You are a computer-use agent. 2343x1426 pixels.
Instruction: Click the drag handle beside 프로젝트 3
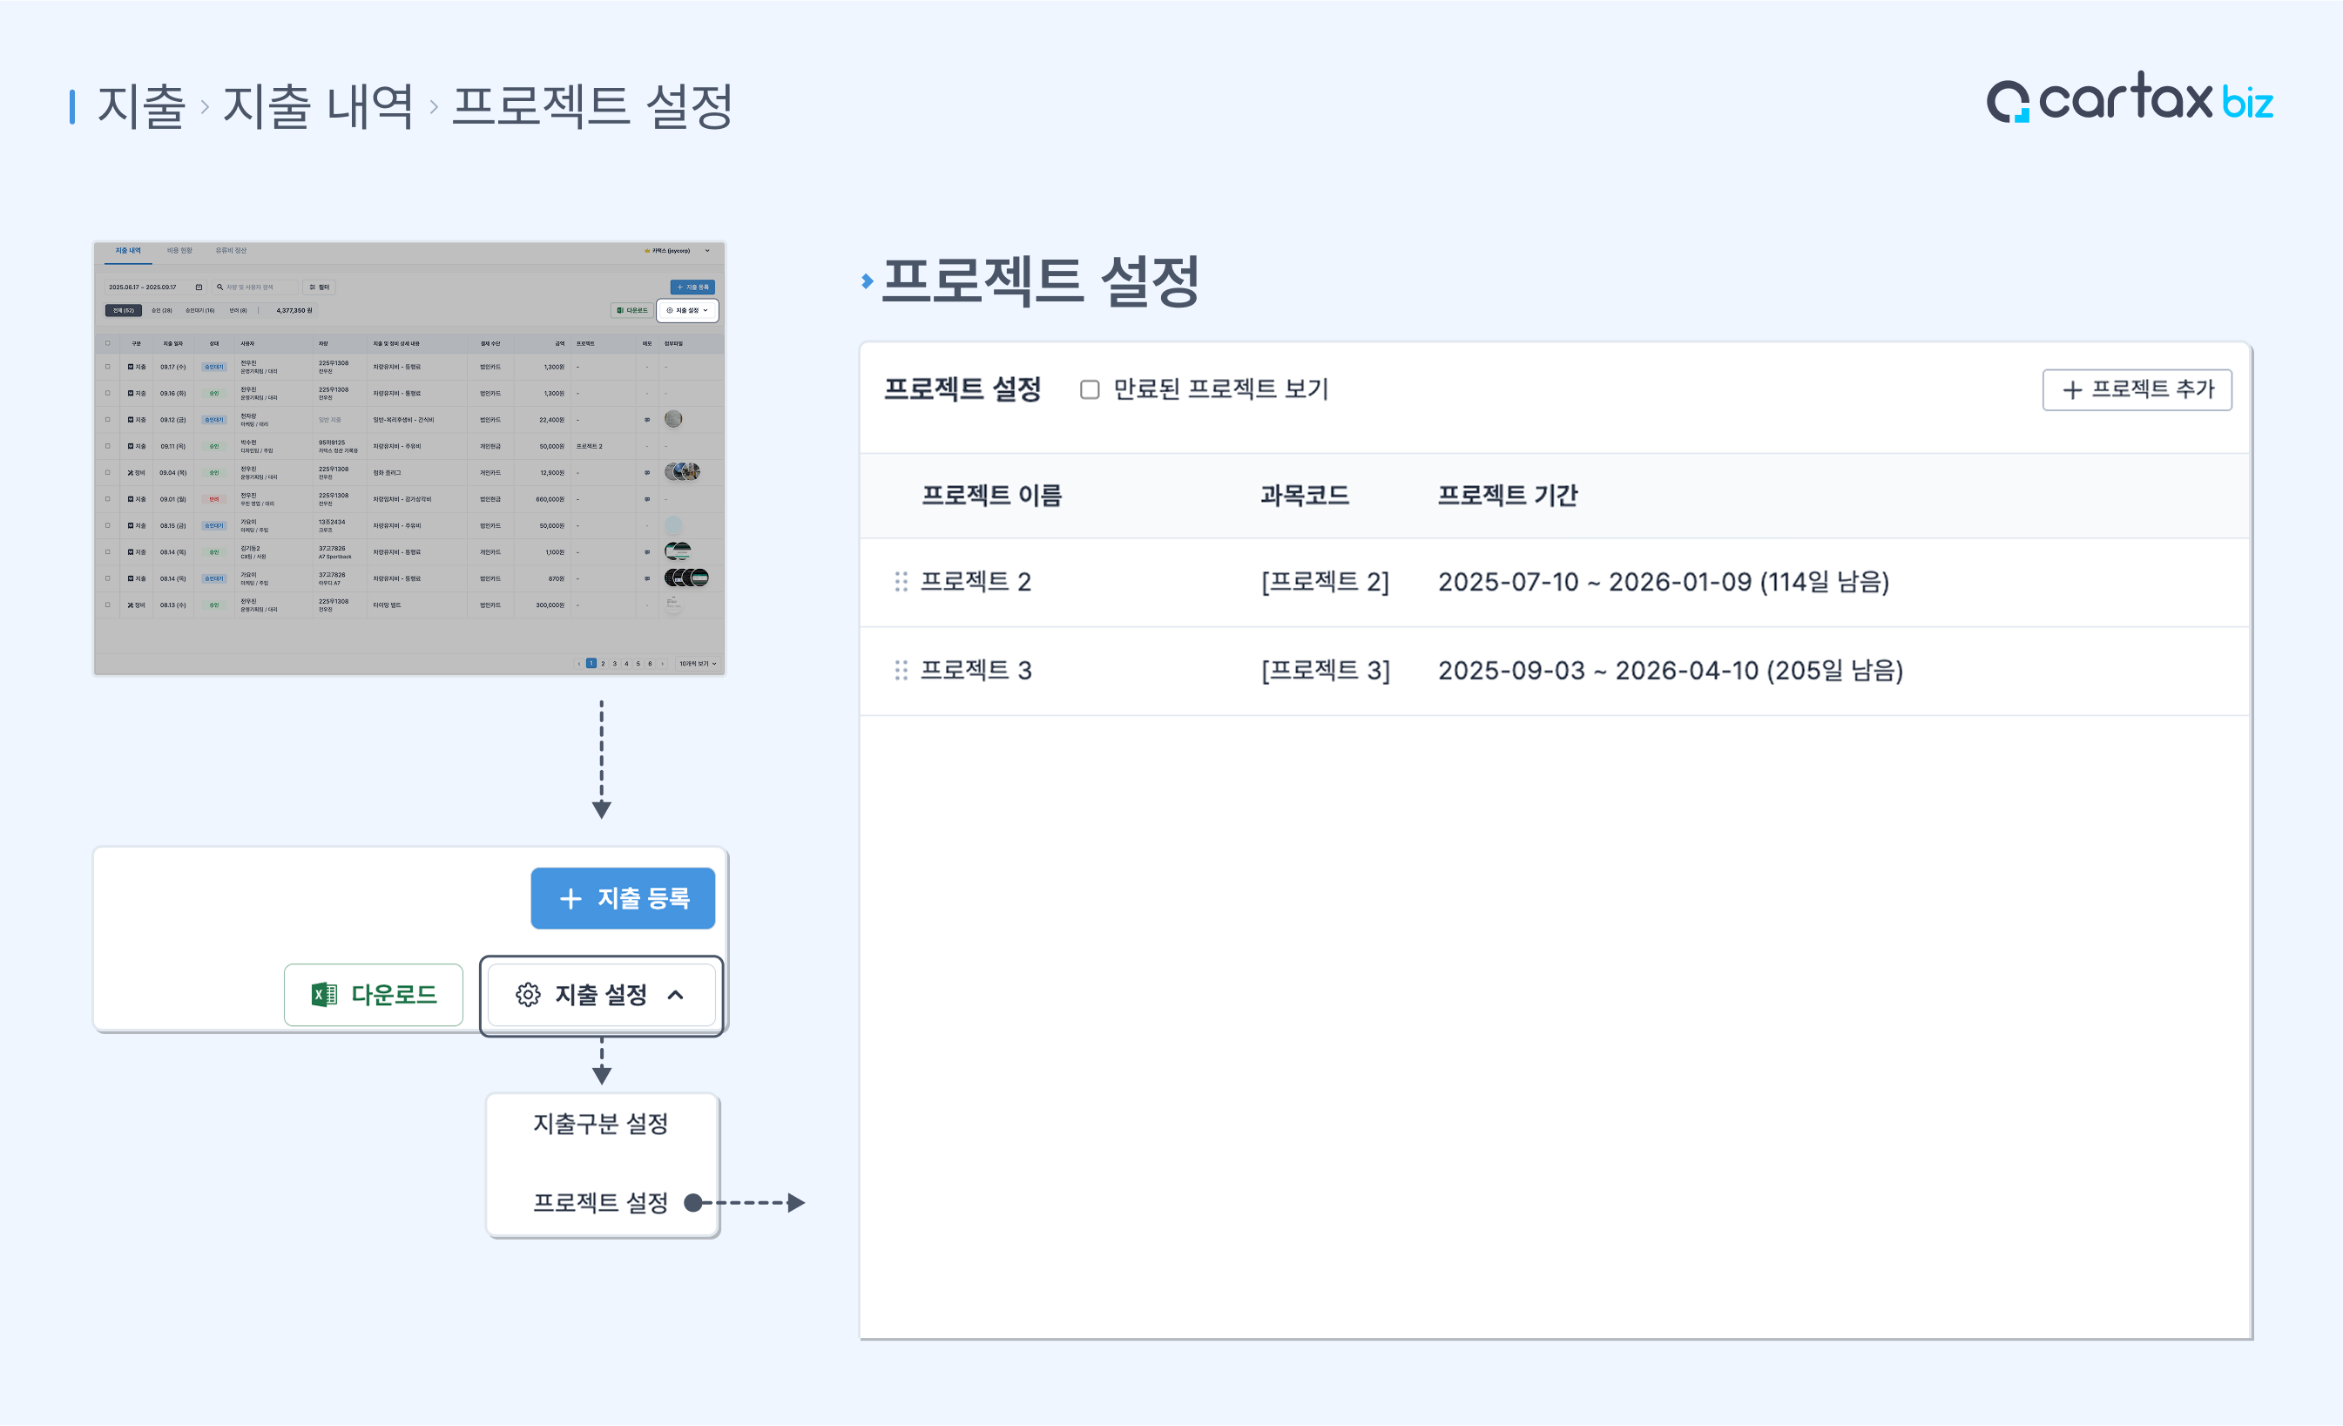[x=901, y=671]
